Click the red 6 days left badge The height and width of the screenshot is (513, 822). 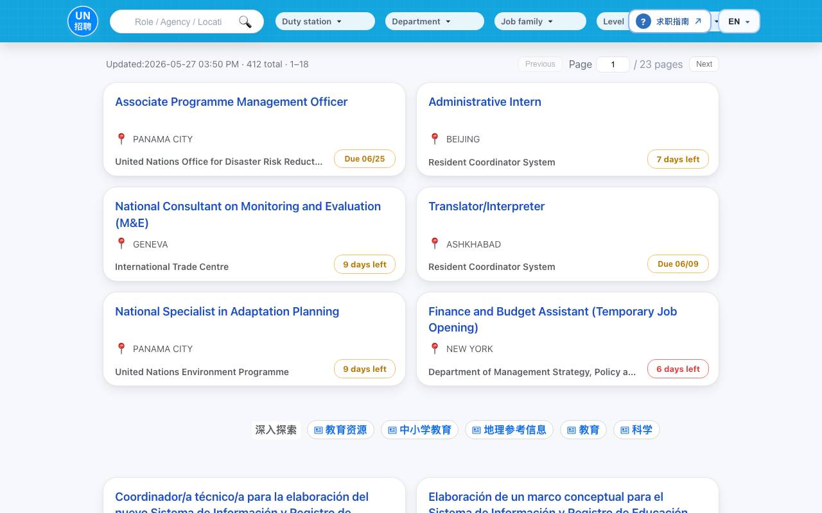coord(678,369)
